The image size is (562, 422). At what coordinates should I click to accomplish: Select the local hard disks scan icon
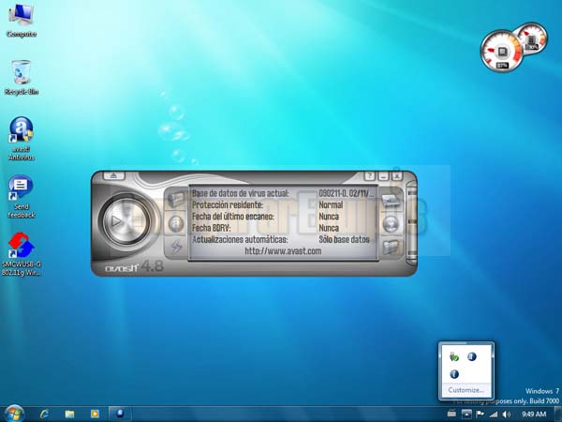coord(391,201)
